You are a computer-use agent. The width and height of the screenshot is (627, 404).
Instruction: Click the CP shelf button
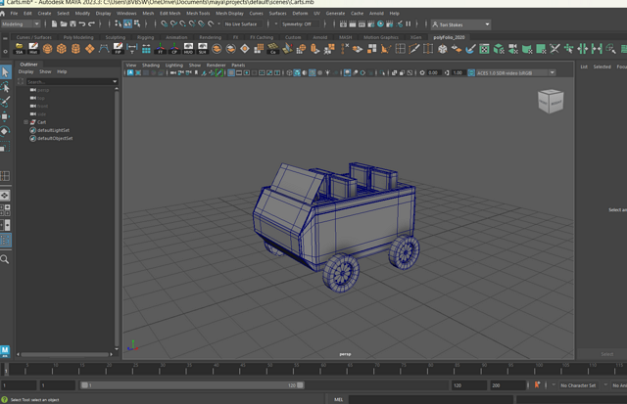174,49
